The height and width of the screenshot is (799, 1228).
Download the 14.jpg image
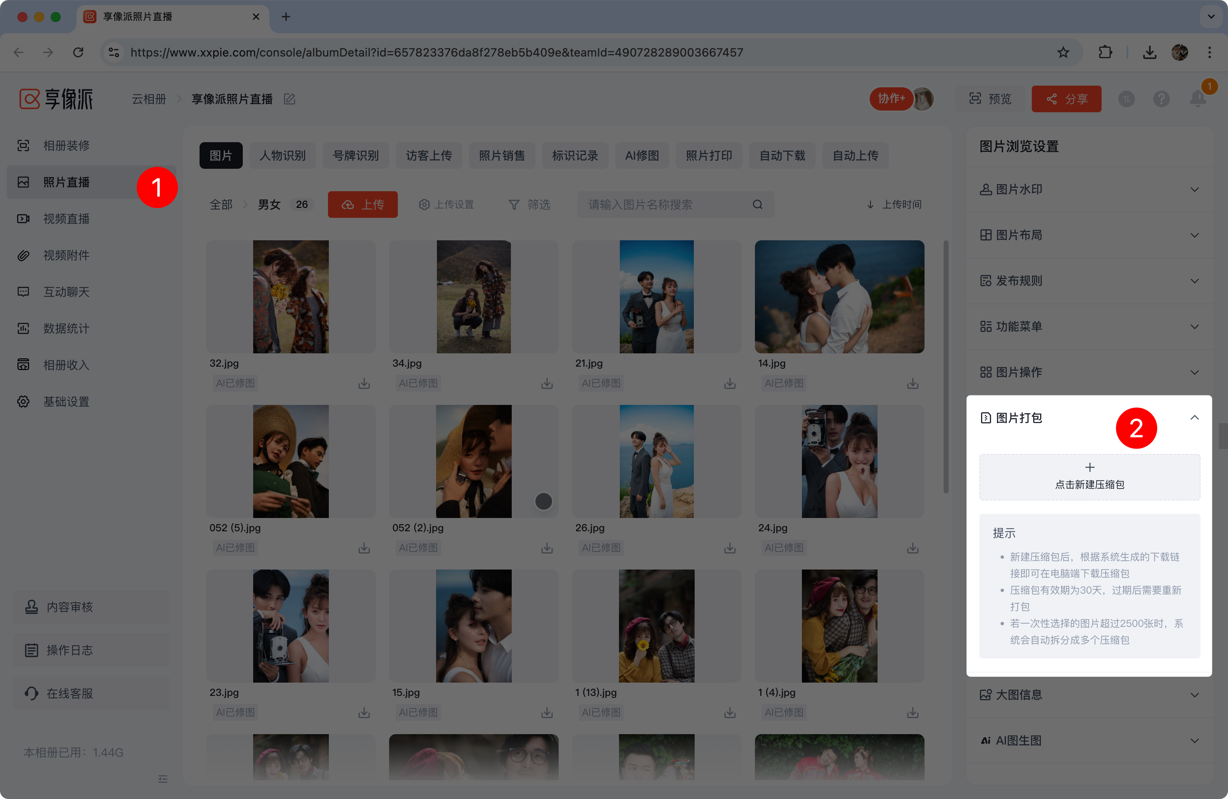(913, 384)
